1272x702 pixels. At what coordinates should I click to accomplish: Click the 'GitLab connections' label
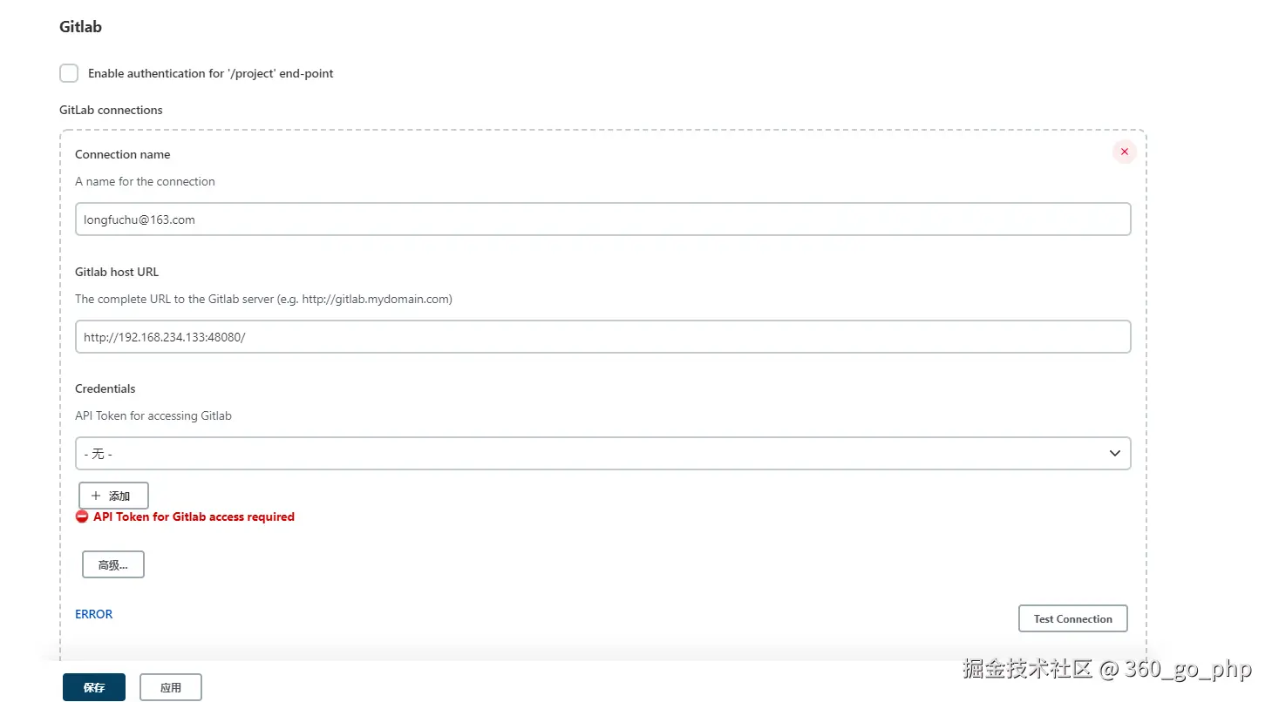(x=111, y=110)
